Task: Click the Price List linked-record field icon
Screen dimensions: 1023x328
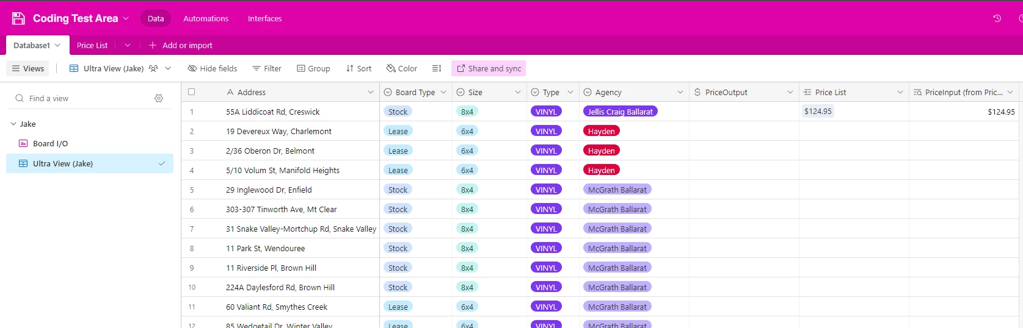Action: click(x=807, y=92)
